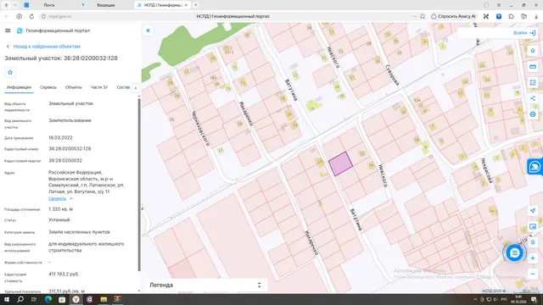Close the НСПД browser tab
Screen dimensions: 543x305
(186, 5)
